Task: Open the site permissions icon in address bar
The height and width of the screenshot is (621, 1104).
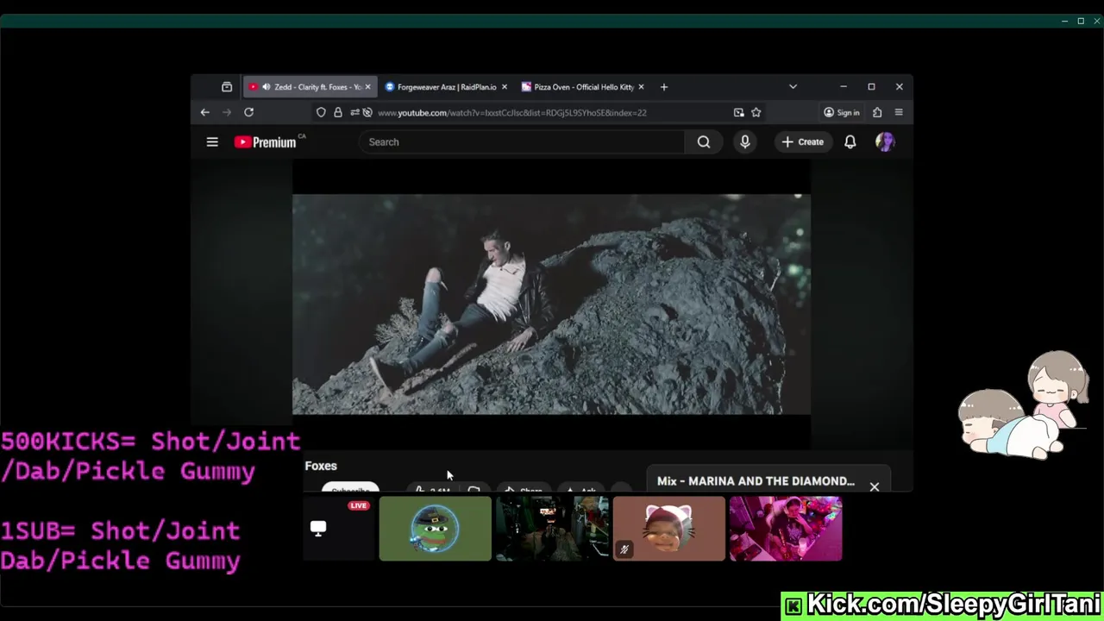Action: [354, 112]
